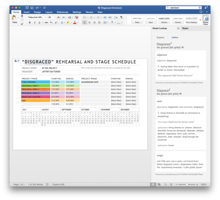Open the Review ribbon tab
The height and width of the screenshot is (200, 220).
pos(90,12)
